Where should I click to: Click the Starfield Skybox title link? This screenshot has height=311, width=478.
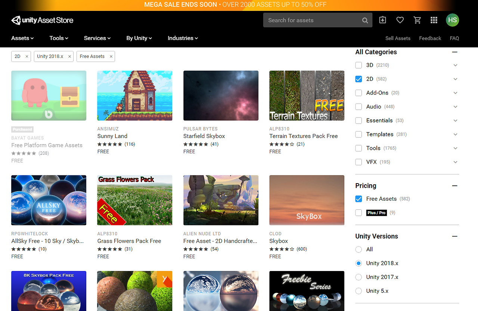[x=204, y=136]
